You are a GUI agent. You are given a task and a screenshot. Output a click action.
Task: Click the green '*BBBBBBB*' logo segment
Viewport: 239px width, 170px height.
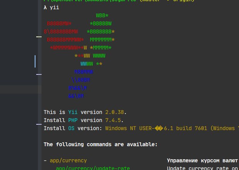click(101, 31)
